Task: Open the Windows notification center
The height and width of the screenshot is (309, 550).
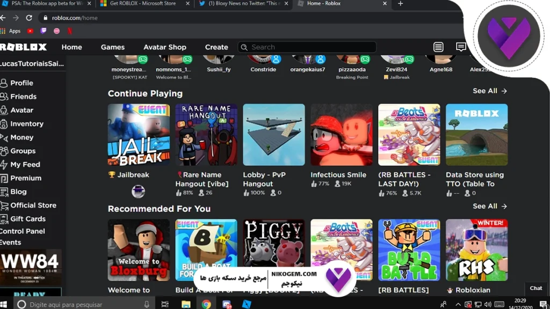Action: 543,304
